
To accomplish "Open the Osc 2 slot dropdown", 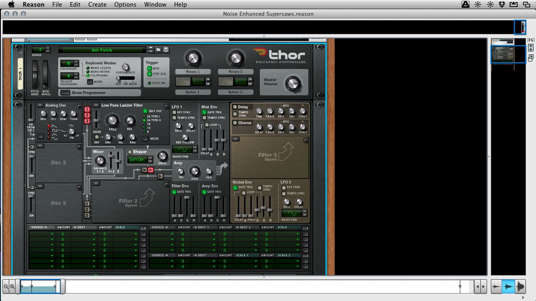I will pyautogui.click(x=40, y=145).
